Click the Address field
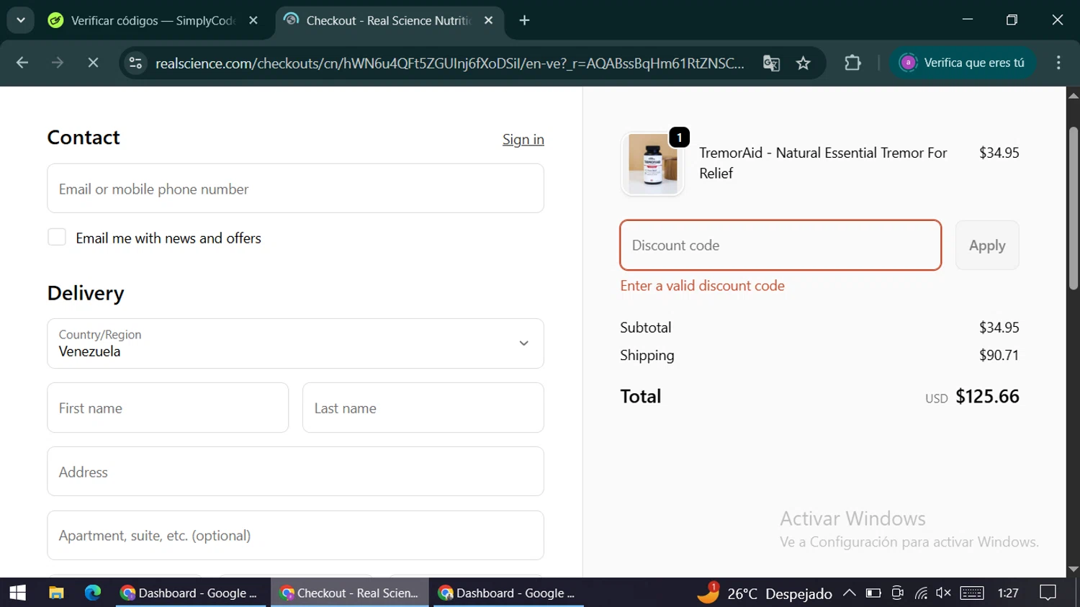Image resolution: width=1080 pixels, height=607 pixels. click(295, 471)
